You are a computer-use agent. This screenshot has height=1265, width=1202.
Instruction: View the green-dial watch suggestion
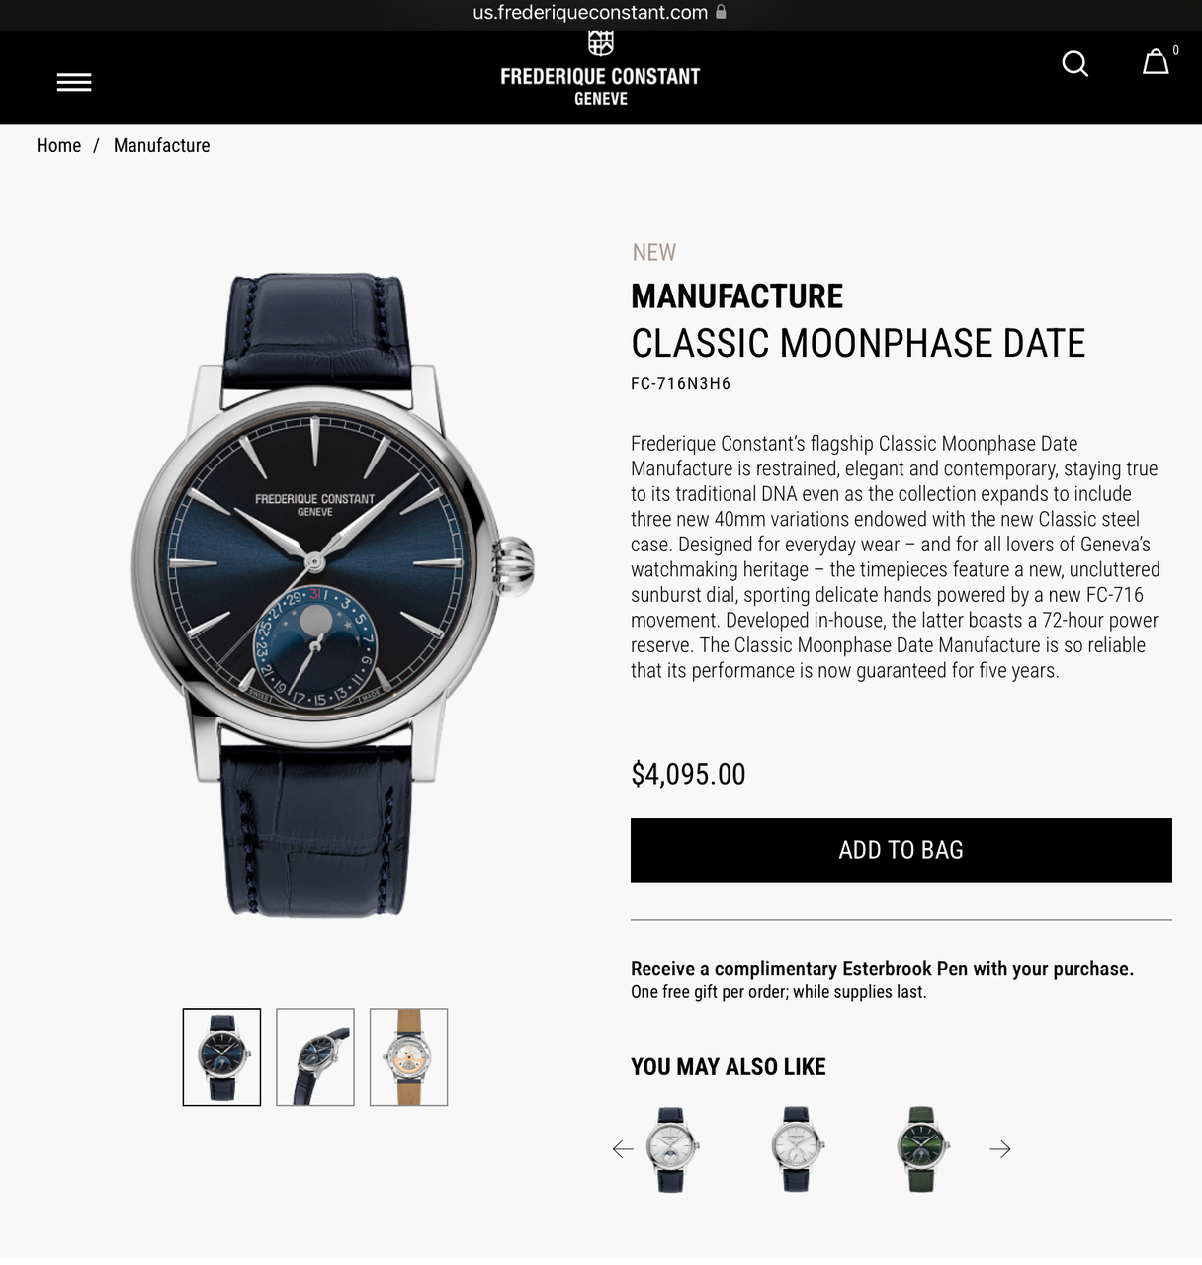click(x=921, y=1149)
